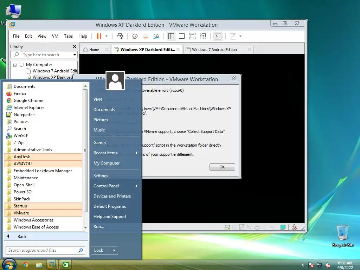Open My Computer from the start menu
360x270 pixels.
[115, 163]
